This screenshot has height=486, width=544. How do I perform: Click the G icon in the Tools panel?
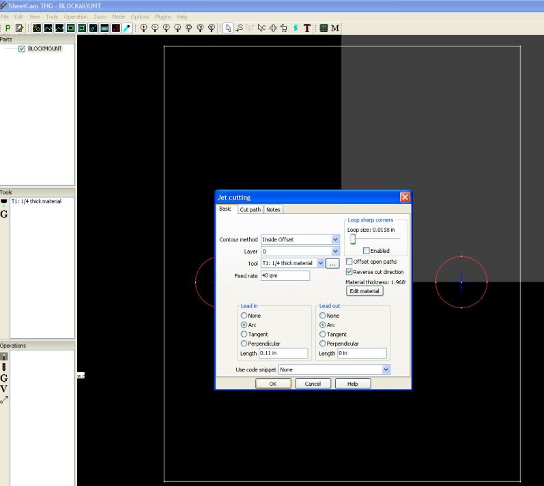pos(4,213)
